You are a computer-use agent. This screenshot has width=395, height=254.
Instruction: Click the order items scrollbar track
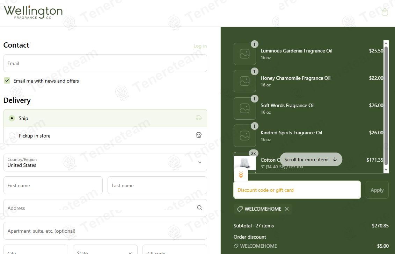point(386,106)
